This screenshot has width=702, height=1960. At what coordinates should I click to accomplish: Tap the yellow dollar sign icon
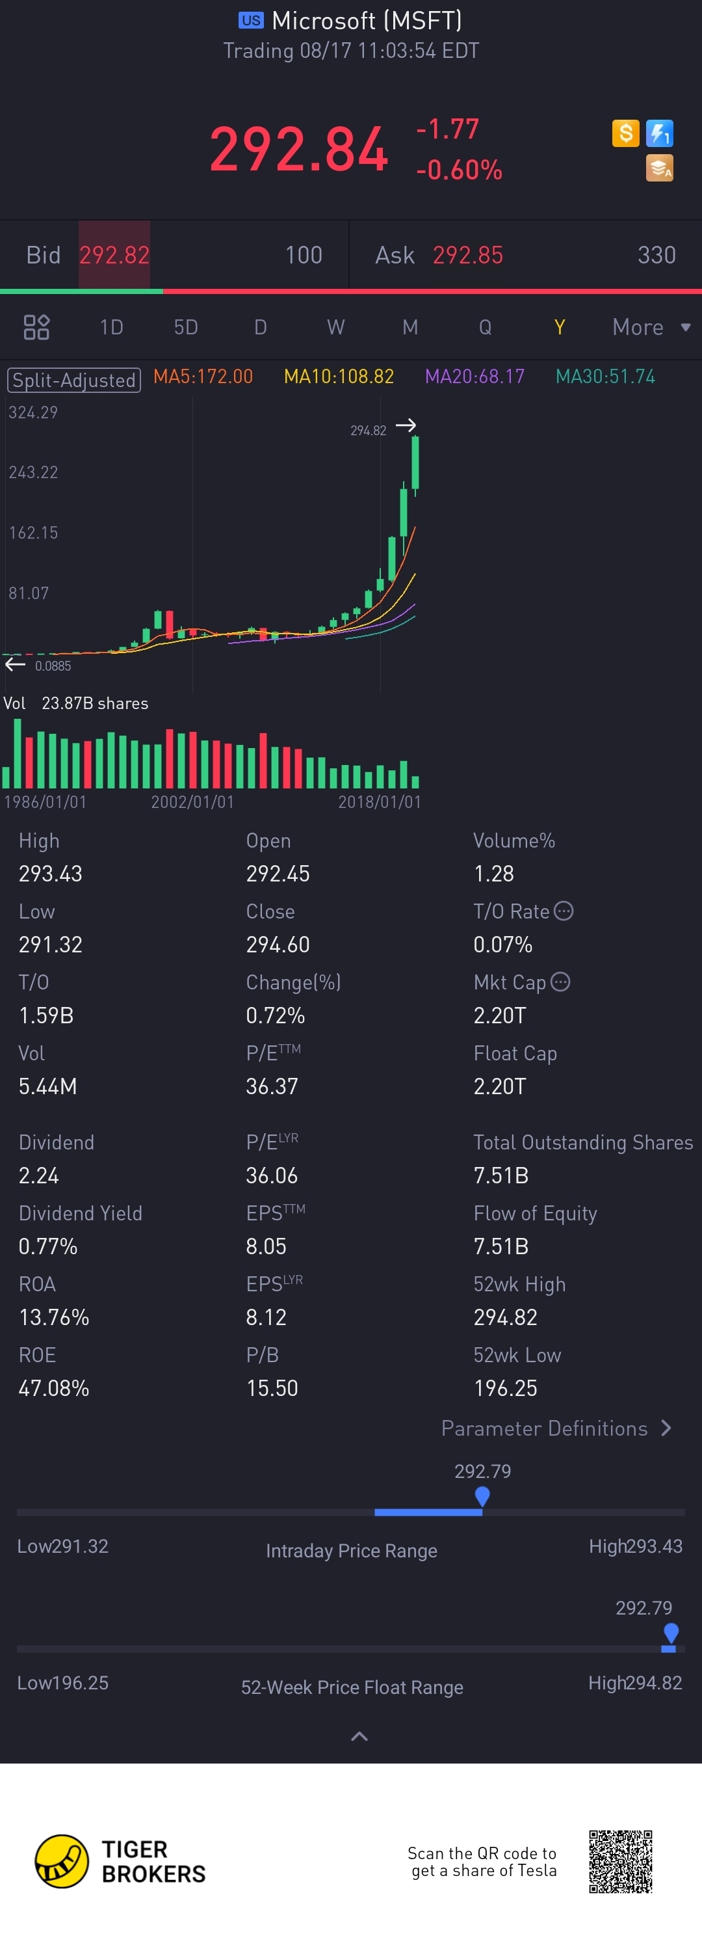(625, 134)
